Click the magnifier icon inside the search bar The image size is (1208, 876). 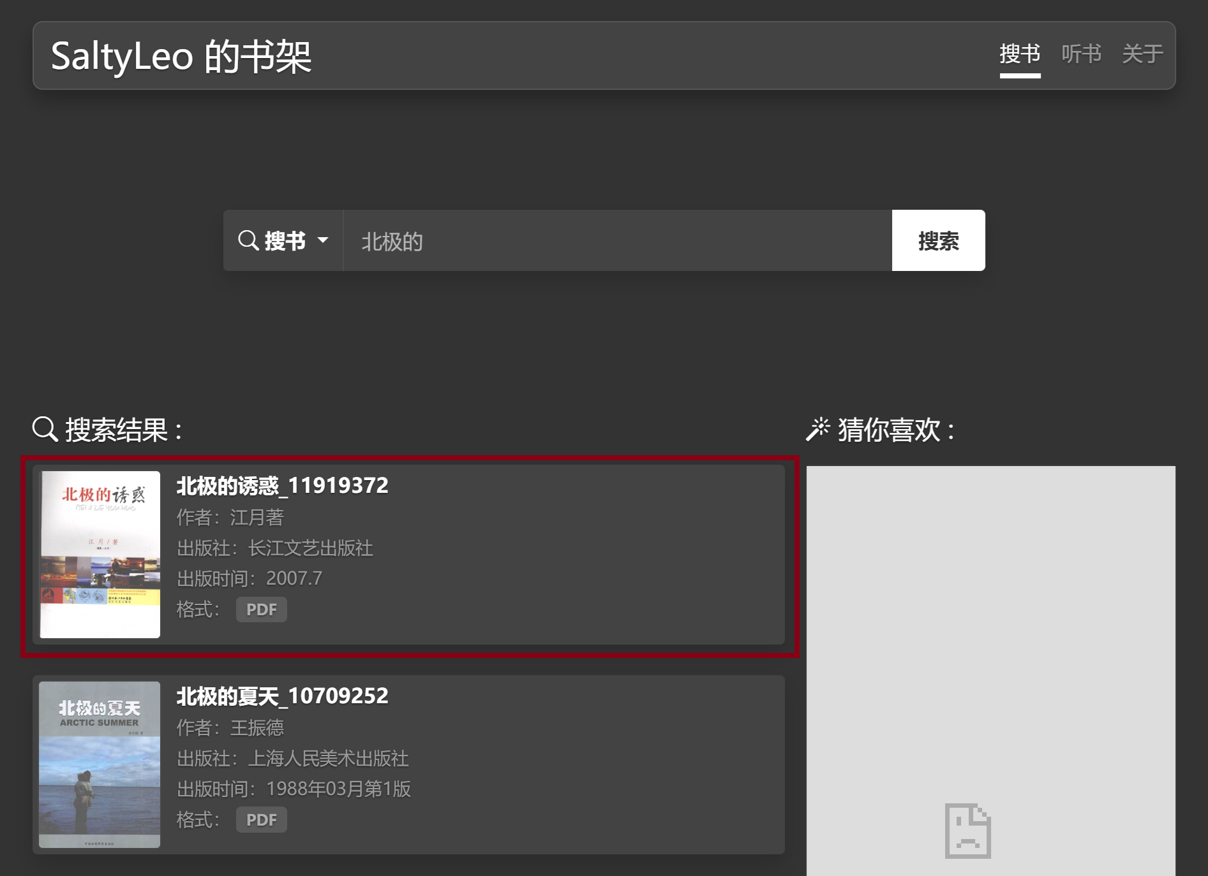click(249, 240)
